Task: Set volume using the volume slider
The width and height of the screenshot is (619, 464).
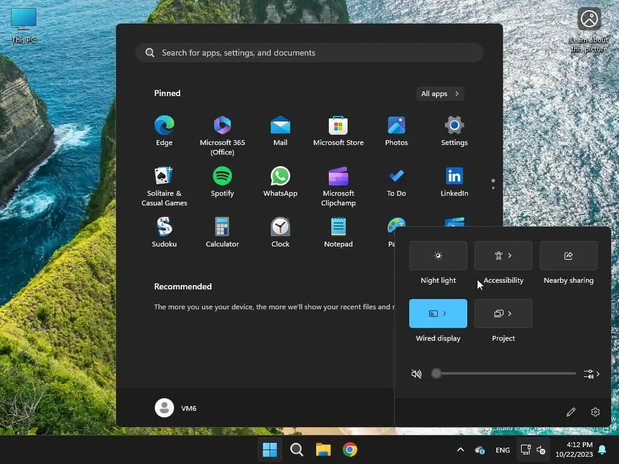Action: pos(504,373)
